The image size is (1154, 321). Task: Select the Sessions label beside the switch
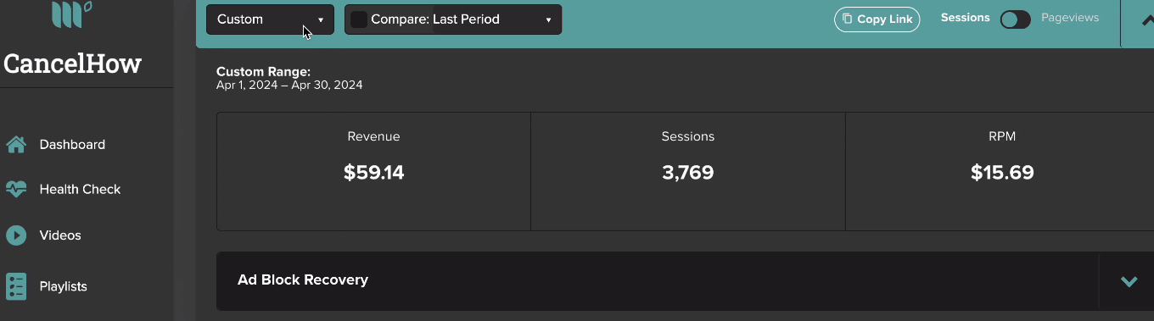[966, 17]
